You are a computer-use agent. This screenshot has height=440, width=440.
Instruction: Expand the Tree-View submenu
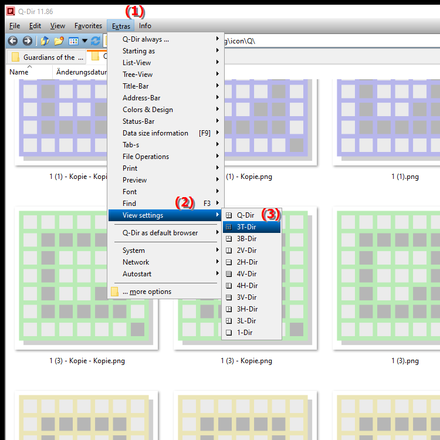point(166,75)
